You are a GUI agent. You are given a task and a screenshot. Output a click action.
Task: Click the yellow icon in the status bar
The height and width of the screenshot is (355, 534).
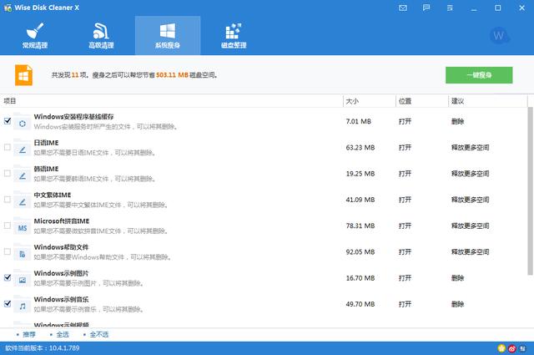pyautogui.click(x=501, y=348)
